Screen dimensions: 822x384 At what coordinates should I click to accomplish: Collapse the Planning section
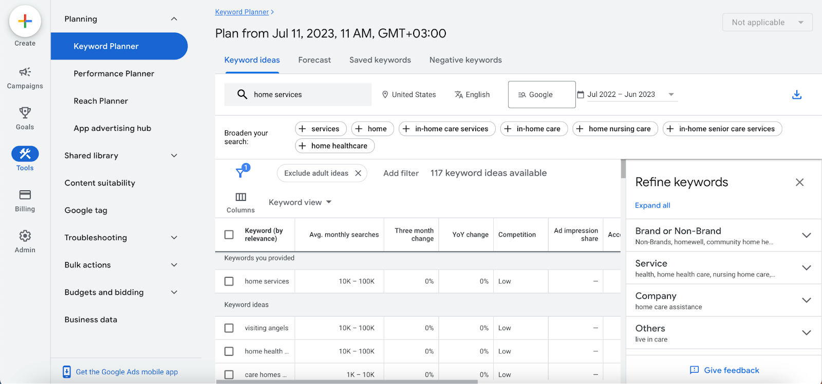(x=174, y=19)
